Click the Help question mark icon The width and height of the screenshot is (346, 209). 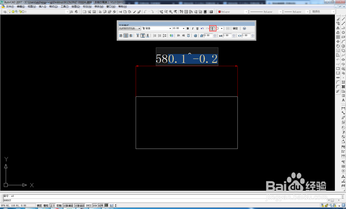point(211,12)
